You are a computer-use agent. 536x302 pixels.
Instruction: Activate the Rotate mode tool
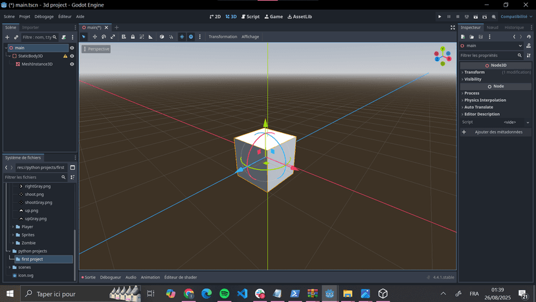104,37
